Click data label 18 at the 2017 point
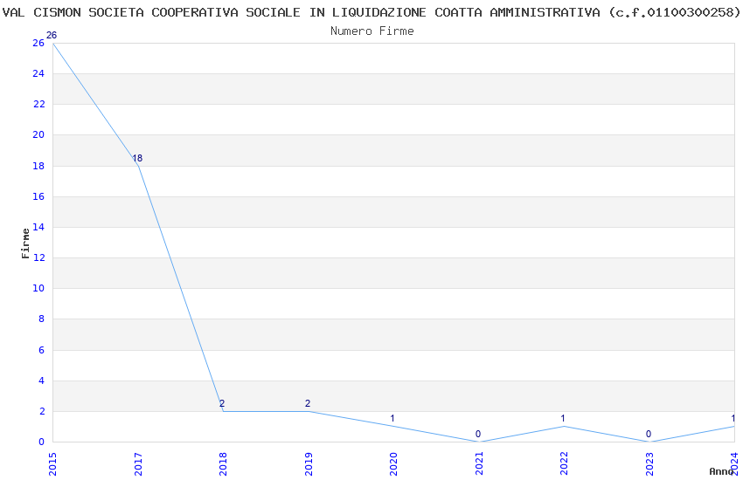This screenshot has height=480, width=743. 137,159
